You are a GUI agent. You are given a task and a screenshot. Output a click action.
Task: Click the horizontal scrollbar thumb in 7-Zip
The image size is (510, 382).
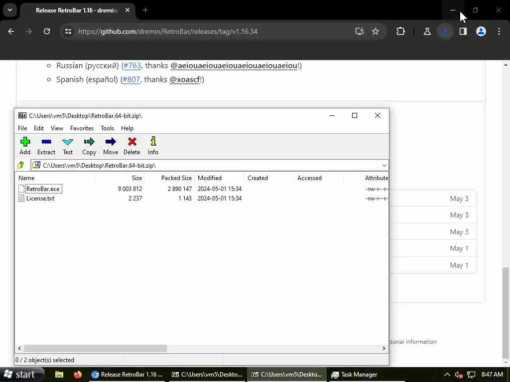tap(95, 348)
